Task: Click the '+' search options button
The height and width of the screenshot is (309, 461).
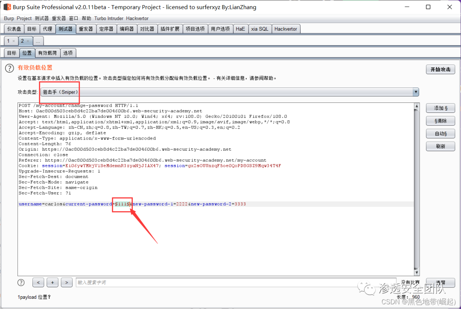Action: point(53,283)
